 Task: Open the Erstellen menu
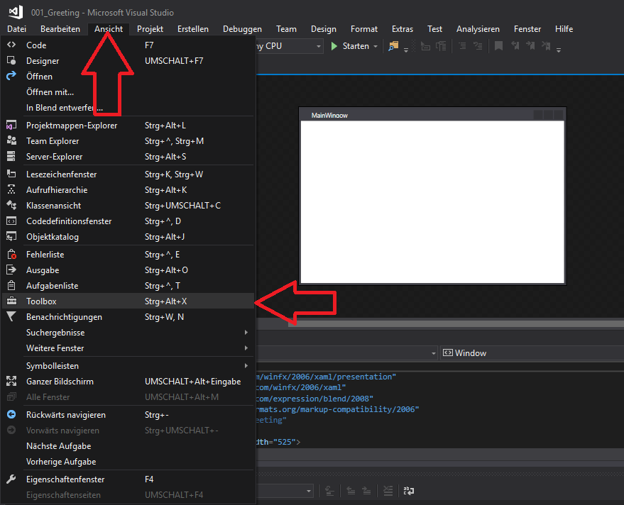(193, 29)
